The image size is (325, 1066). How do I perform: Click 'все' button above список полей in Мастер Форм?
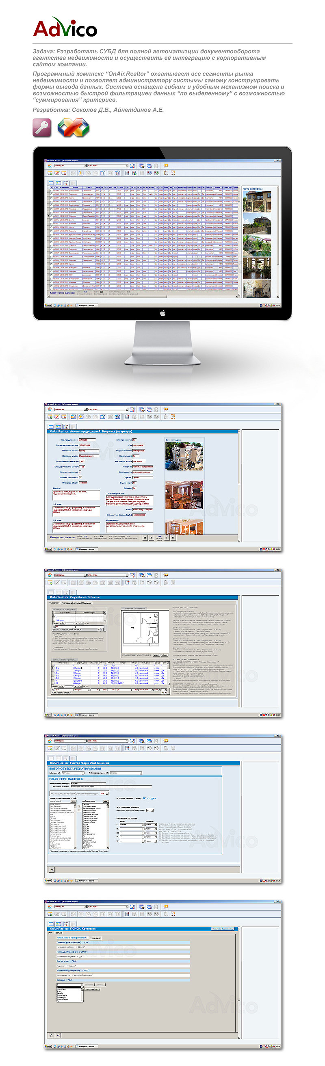tap(73, 802)
